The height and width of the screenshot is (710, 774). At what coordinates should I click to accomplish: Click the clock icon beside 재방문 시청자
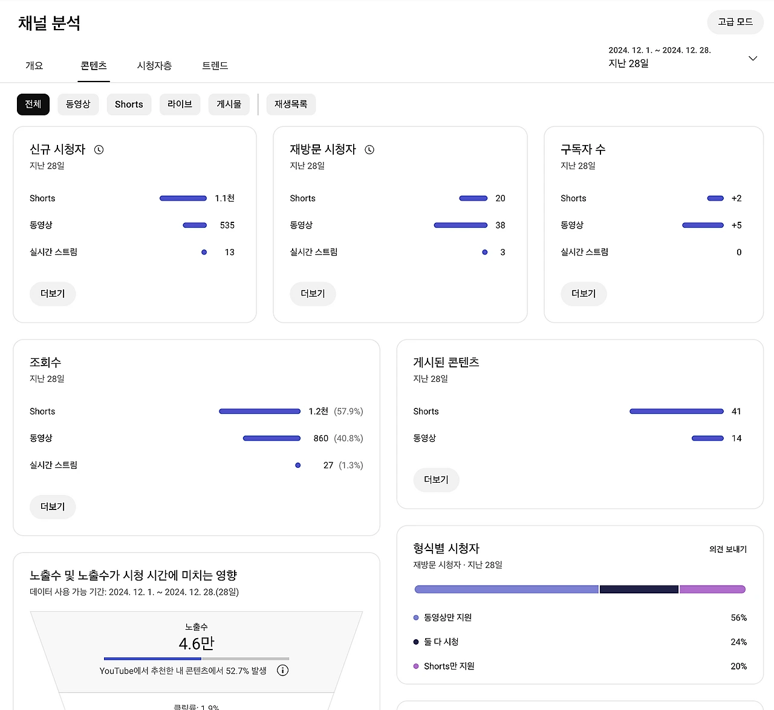point(369,150)
